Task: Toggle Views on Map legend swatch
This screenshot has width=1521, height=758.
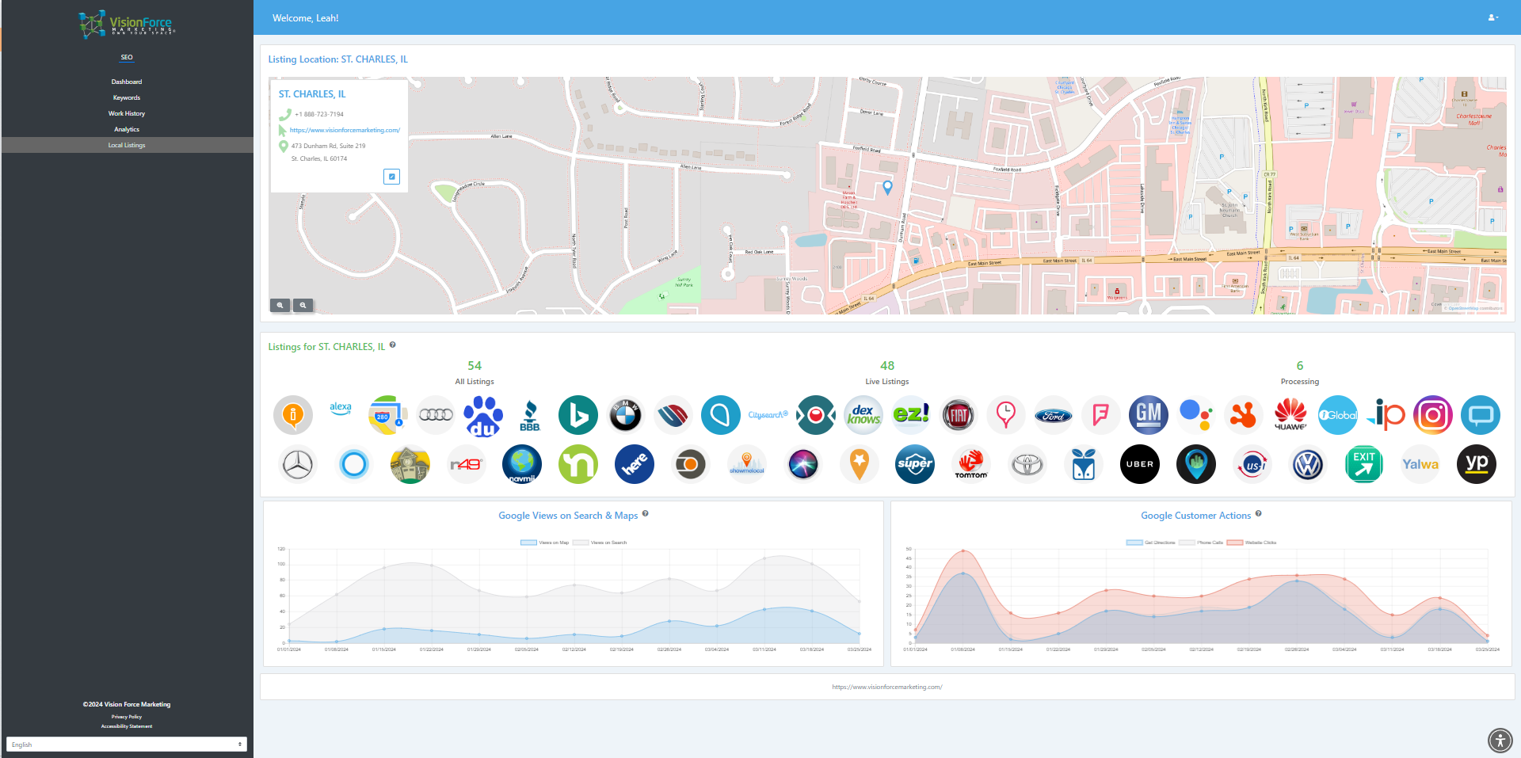Action: (x=528, y=543)
